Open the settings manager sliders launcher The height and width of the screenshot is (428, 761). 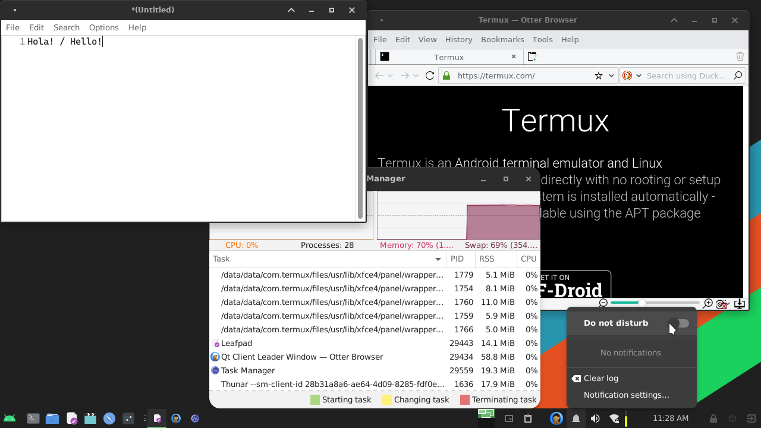click(x=128, y=418)
